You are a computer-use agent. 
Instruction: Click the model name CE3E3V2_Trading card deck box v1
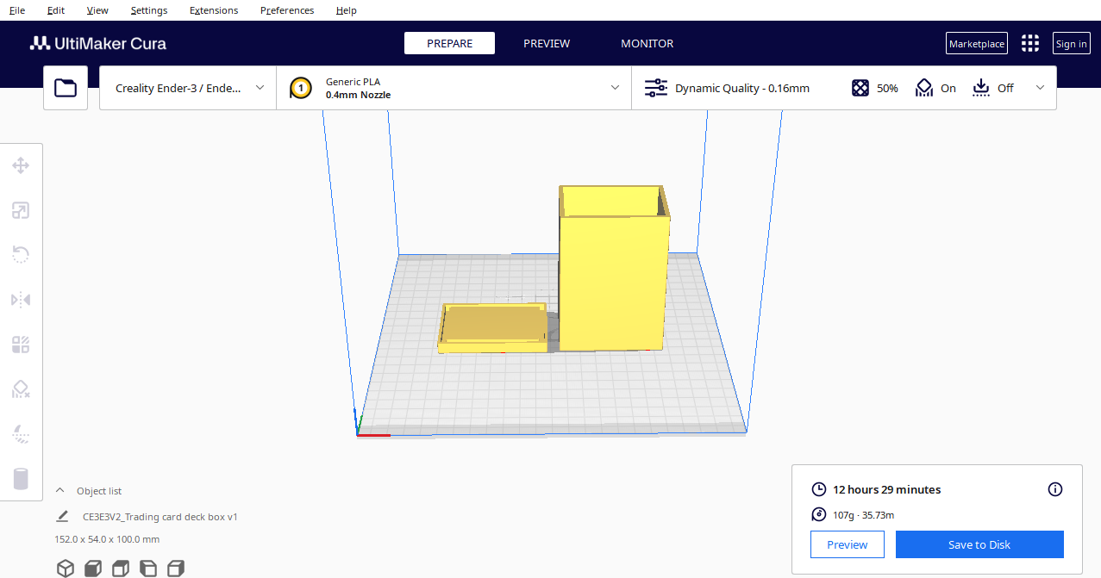coord(160,517)
